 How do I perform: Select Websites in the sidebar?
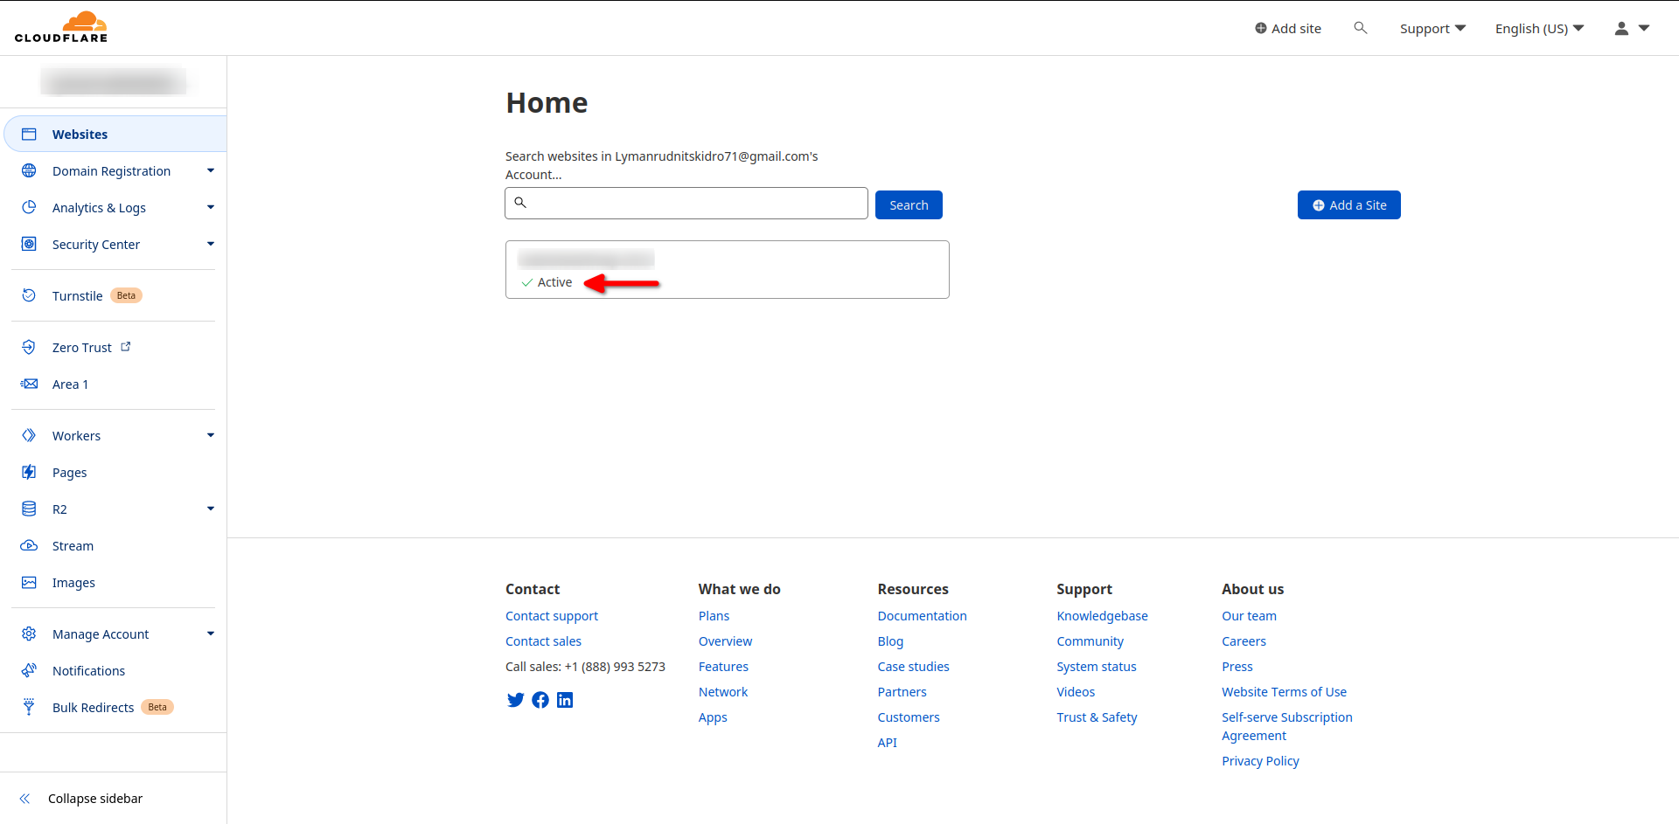115,135
